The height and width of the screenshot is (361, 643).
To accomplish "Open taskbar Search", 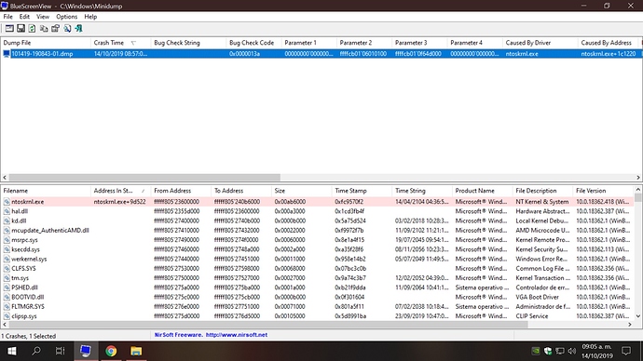I will [36, 351].
